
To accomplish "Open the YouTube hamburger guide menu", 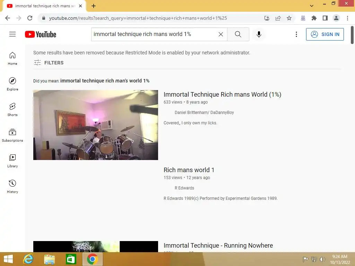I will tap(12, 34).
